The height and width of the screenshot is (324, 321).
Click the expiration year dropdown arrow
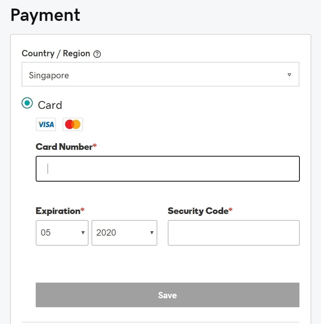click(x=152, y=233)
